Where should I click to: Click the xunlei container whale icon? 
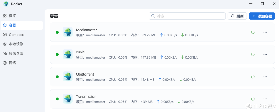[x=68, y=54]
